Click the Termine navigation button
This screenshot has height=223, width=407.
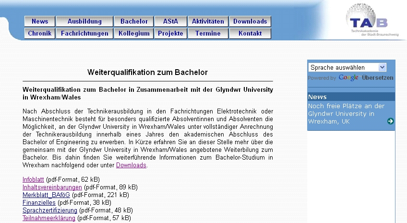[208, 34]
